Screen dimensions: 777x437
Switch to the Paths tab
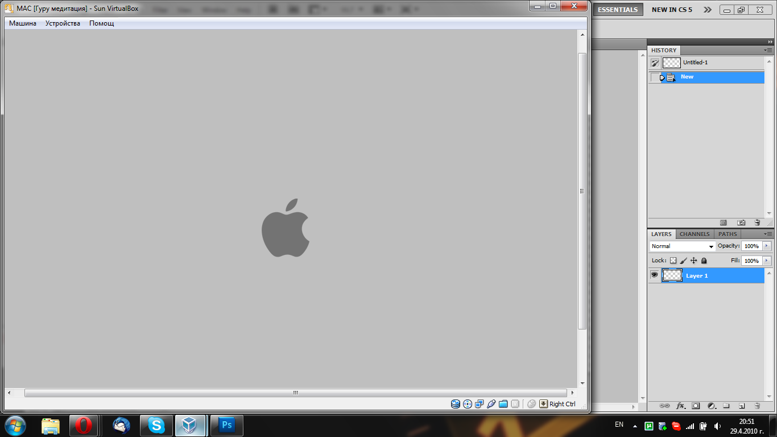click(x=728, y=234)
